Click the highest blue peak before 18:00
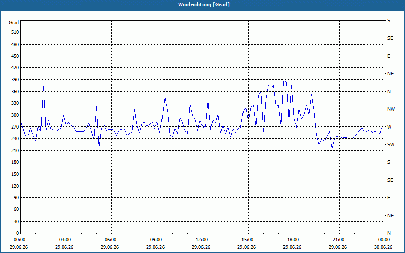This screenshot has height=253, width=405. tap(284, 81)
